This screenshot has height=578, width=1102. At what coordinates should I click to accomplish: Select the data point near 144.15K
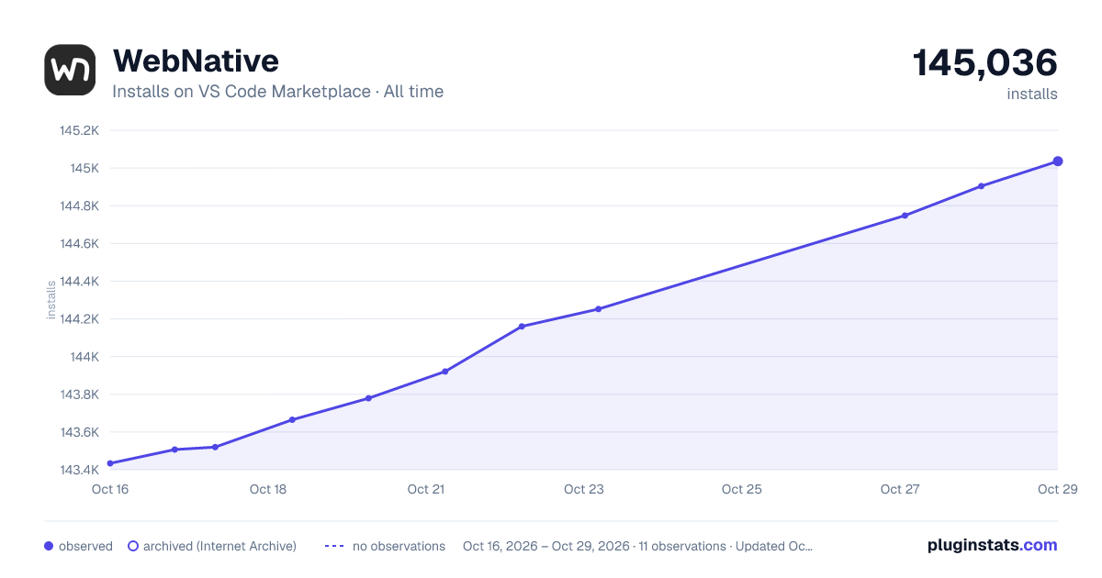pos(522,327)
